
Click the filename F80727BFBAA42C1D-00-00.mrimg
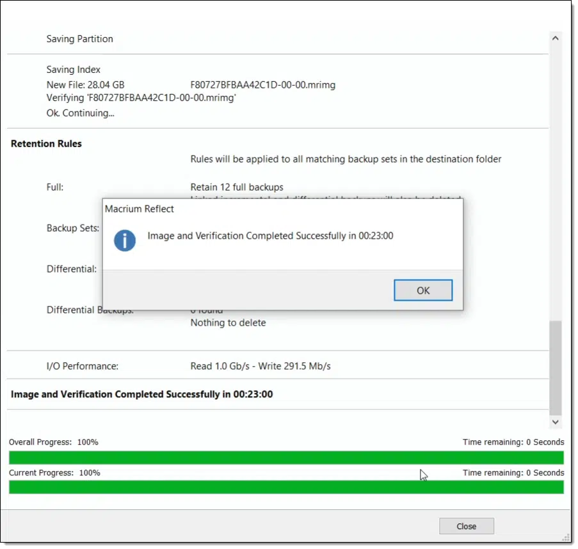(263, 84)
